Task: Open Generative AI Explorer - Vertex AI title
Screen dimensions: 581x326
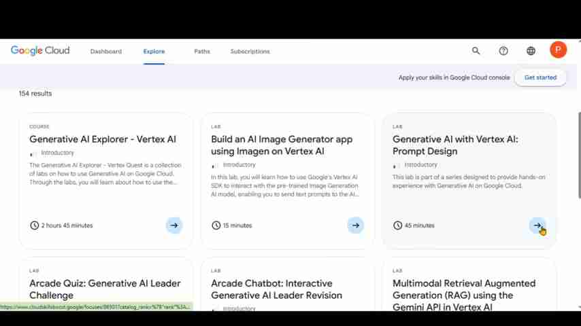Action: tap(103, 139)
